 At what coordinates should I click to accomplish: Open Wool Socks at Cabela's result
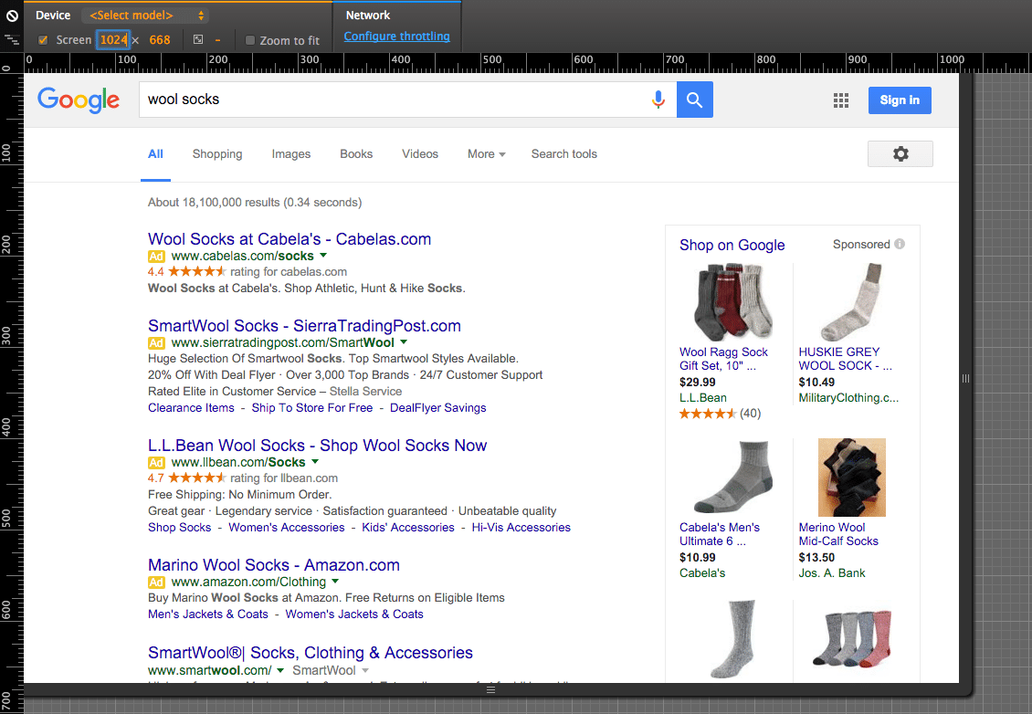(x=290, y=239)
